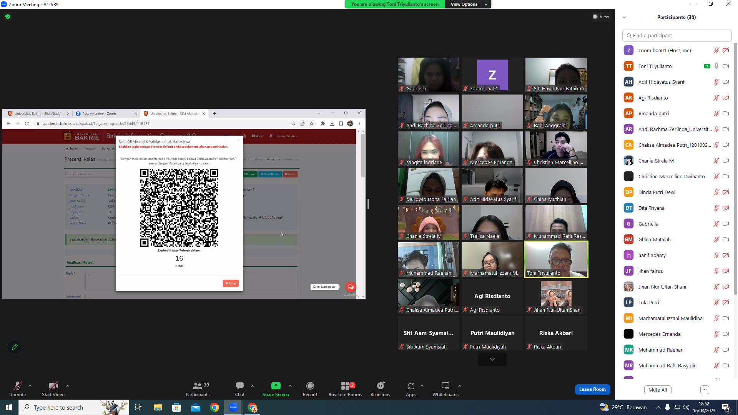Screen dimensions: 738x415
Task: Click the green Share Screen icon
Action: 276,386
